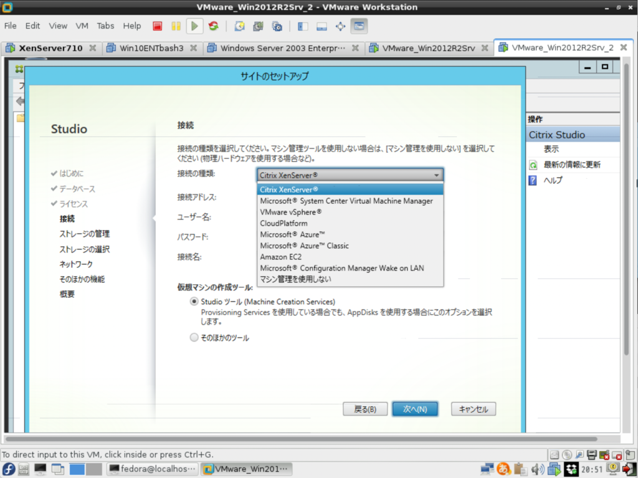Viewport: 638px width, 478px height.
Task: Choose Microsoft Azure option (non-Classic)
Action: 350,234
